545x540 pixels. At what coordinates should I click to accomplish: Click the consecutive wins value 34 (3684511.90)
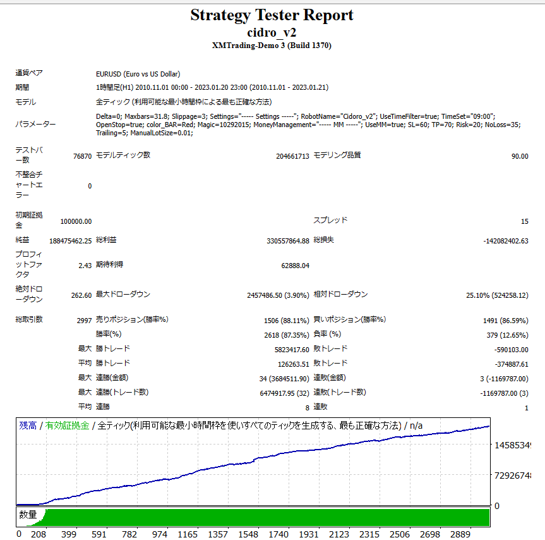284,379
